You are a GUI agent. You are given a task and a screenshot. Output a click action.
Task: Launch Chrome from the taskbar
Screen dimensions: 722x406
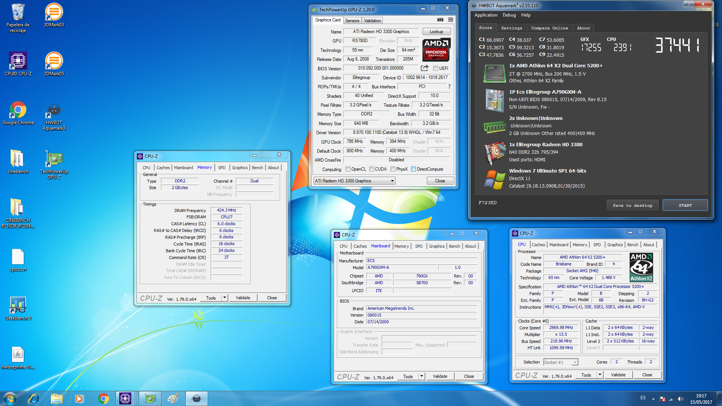click(103, 398)
